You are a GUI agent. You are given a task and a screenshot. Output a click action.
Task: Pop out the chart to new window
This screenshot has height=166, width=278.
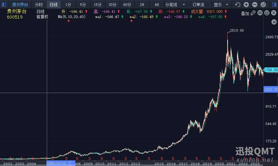(x=263, y=5)
